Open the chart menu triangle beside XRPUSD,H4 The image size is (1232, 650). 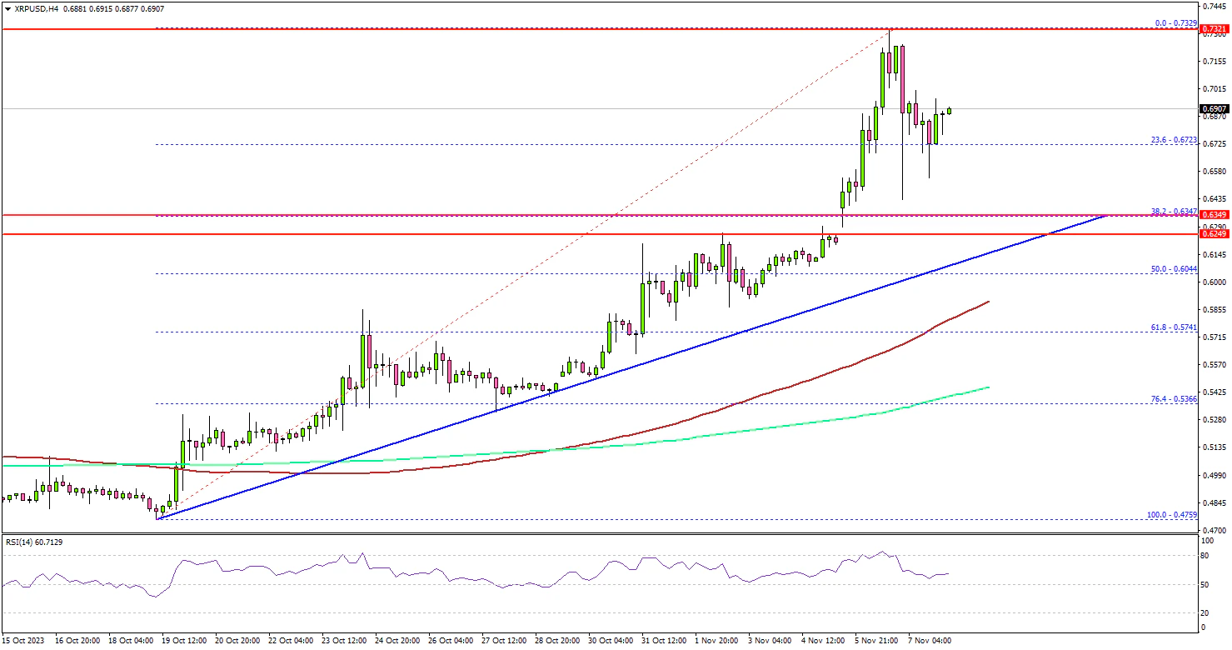coord(8,8)
